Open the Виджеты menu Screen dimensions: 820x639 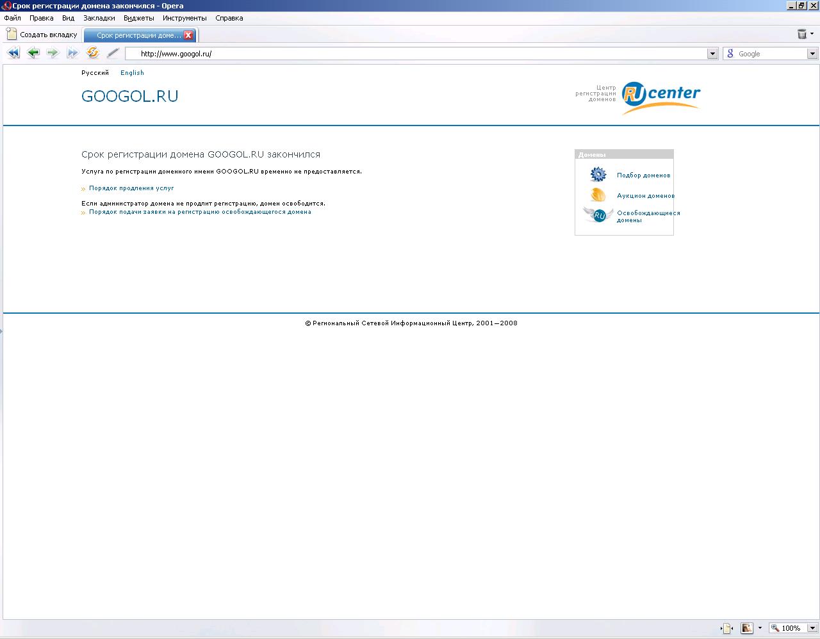[139, 18]
